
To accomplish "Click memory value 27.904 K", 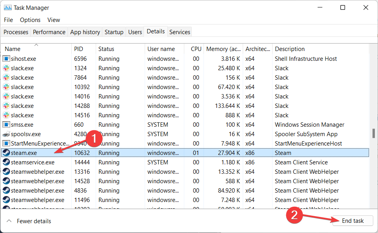I will click(x=229, y=153).
